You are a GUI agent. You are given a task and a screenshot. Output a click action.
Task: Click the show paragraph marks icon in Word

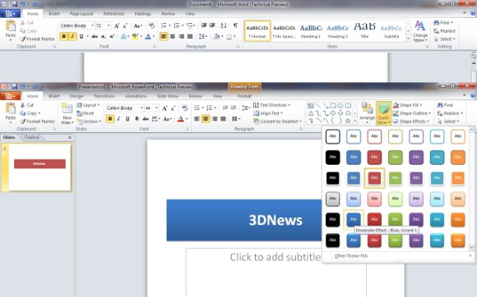tap(235, 25)
